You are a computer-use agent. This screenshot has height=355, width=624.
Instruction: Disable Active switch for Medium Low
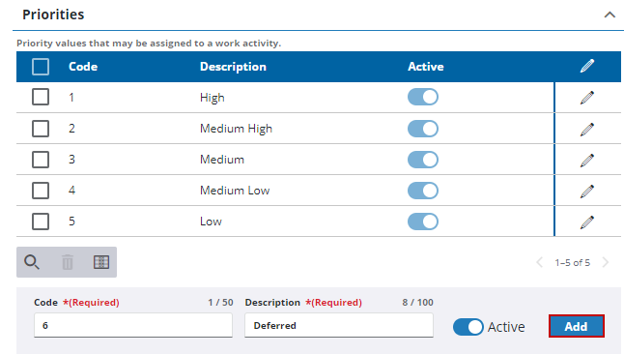tap(423, 191)
